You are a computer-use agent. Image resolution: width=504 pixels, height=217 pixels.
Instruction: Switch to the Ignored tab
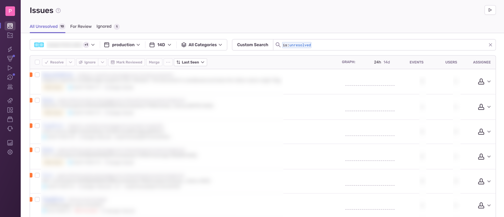coord(108,27)
